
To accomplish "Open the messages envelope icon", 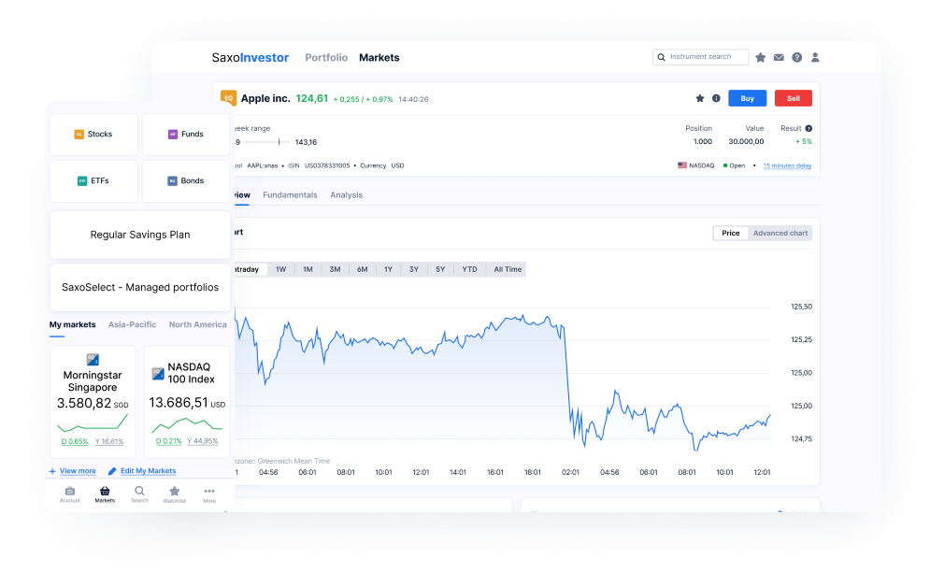I will click(x=779, y=58).
